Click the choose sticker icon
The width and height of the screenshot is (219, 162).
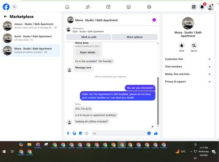(x=81, y=133)
